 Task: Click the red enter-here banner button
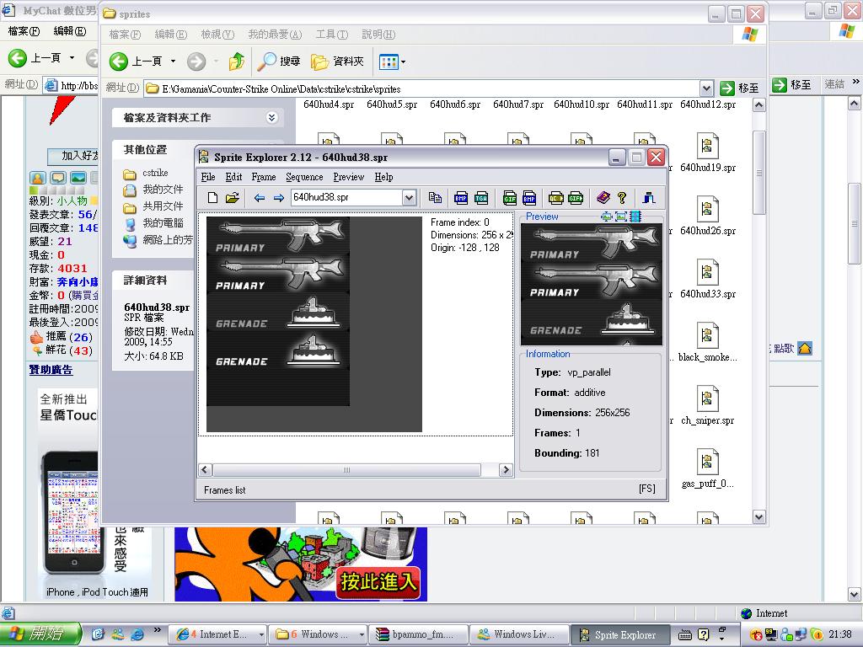coord(378,582)
